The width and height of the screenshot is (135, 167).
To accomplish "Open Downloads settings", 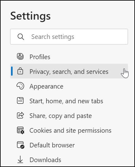I will 69,160.
